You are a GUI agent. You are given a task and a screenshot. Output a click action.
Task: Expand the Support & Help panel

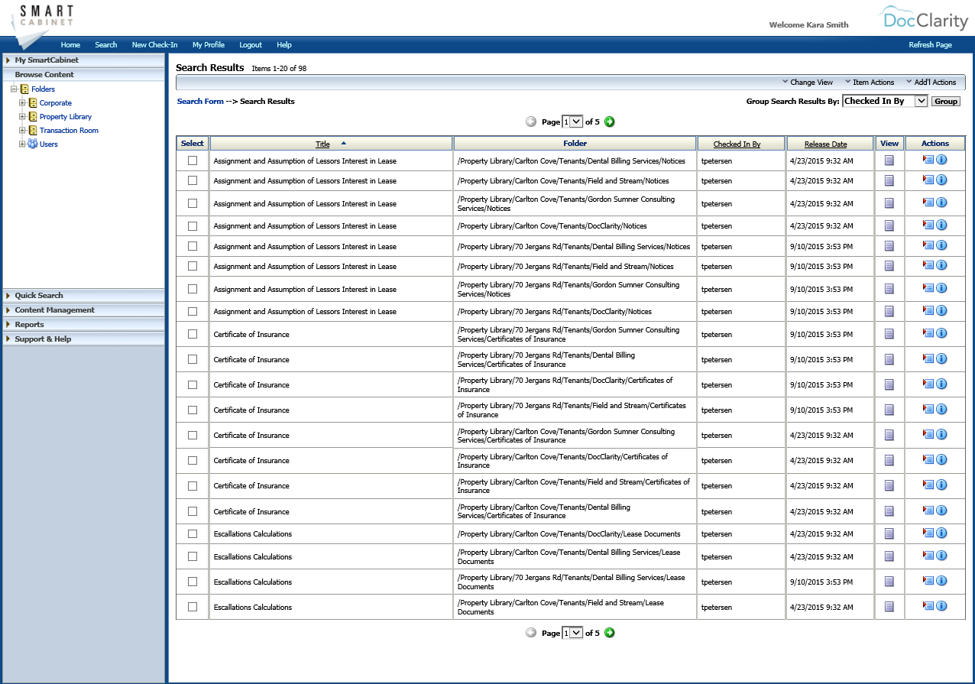tap(83, 339)
